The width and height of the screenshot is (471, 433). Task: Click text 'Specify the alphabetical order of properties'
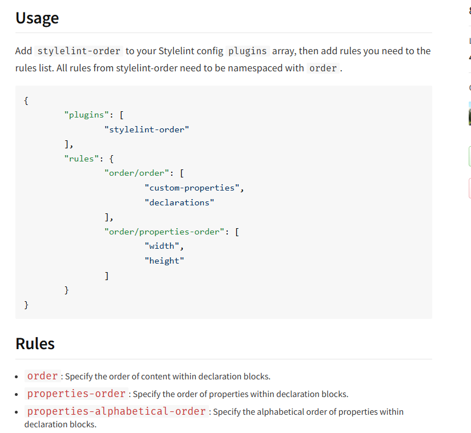[x=295, y=412]
